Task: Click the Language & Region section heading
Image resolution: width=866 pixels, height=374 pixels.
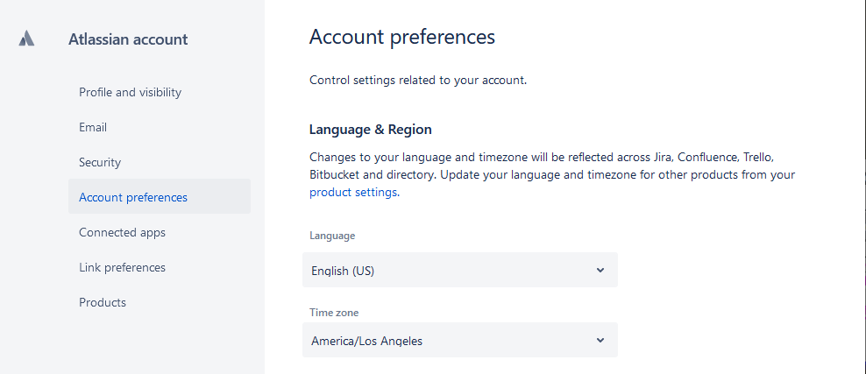Action: coord(370,130)
